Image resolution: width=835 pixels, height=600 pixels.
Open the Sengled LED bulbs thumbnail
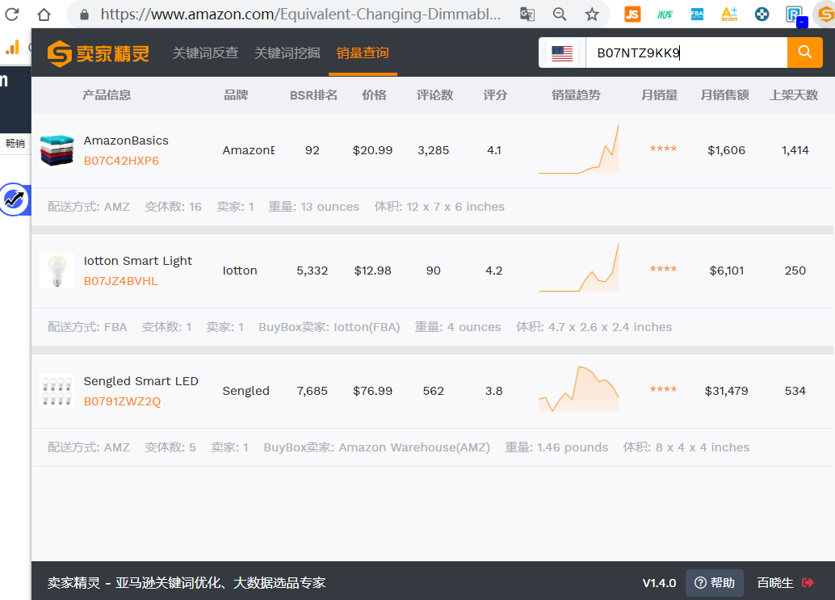57,391
